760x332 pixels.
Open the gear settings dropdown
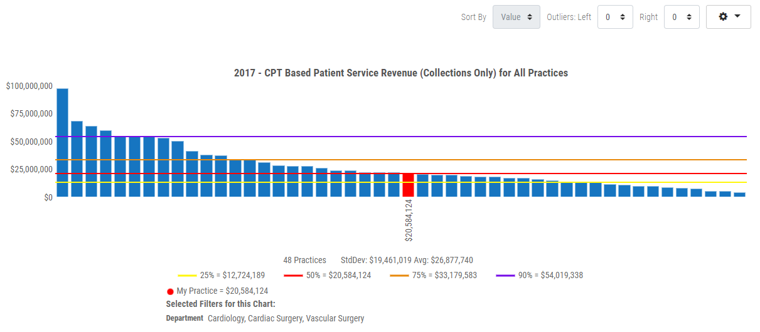pyautogui.click(x=728, y=17)
